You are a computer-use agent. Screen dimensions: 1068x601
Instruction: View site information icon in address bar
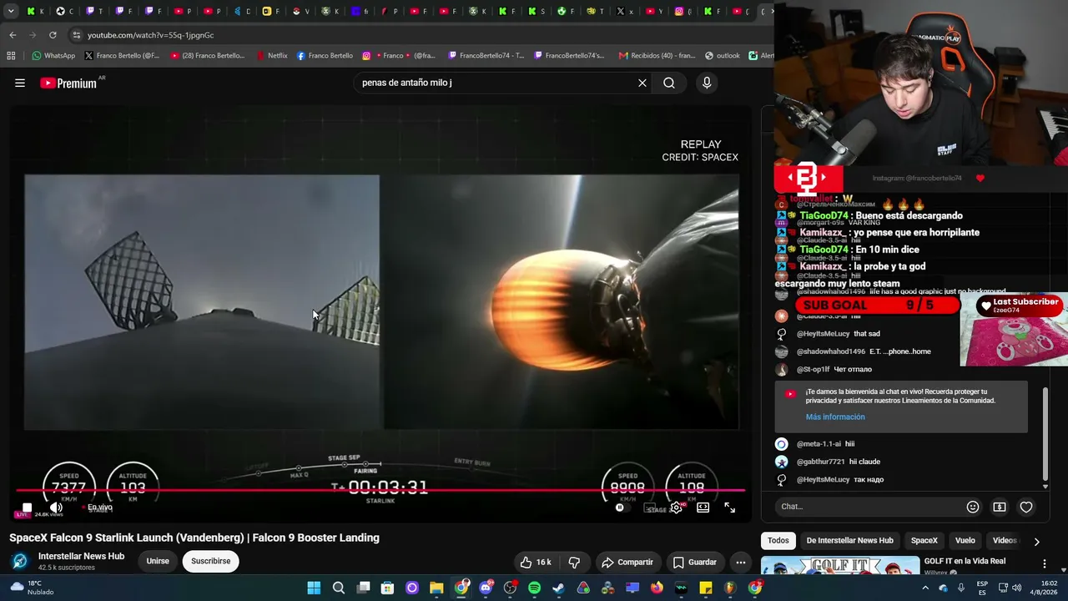pyautogui.click(x=77, y=35)
